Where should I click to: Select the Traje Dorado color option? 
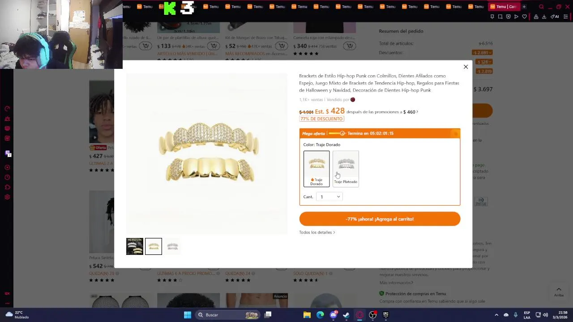[316, 169]
